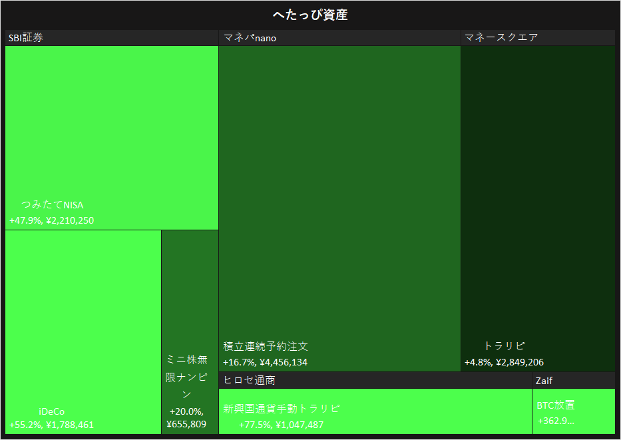Select the マネパnano group header

[340, 38]
